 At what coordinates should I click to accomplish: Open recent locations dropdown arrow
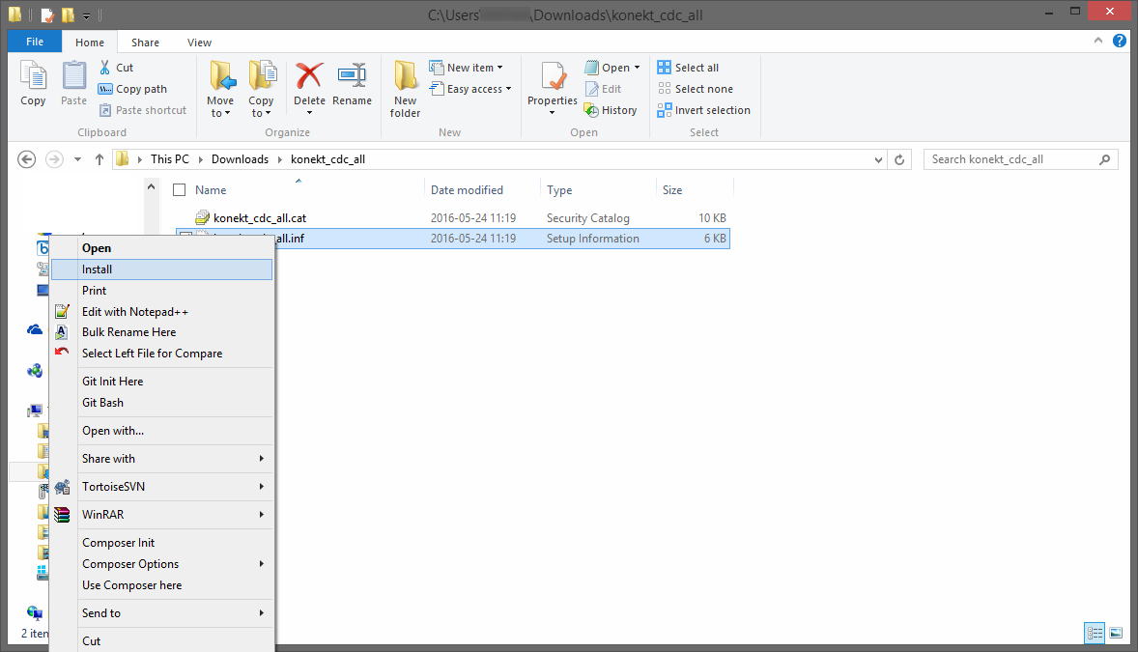click(x=77, y=159)
